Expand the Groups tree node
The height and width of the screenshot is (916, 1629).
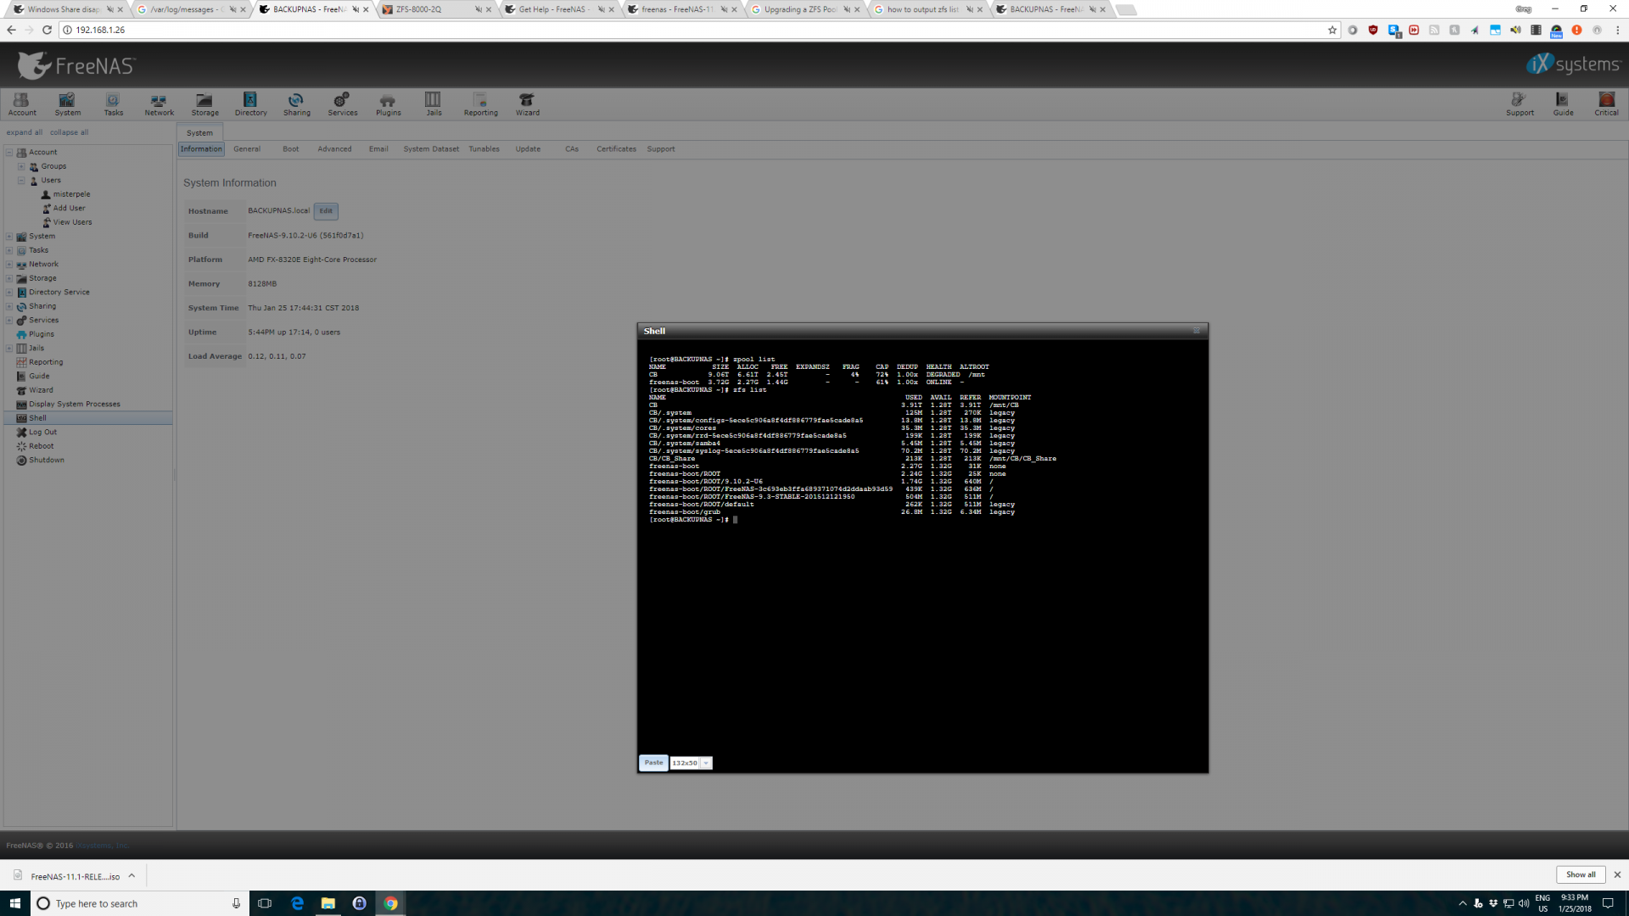[x=21, y=166]
